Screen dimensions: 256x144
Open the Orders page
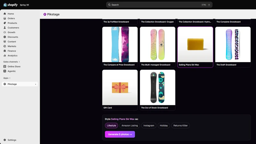coord(11,19)
